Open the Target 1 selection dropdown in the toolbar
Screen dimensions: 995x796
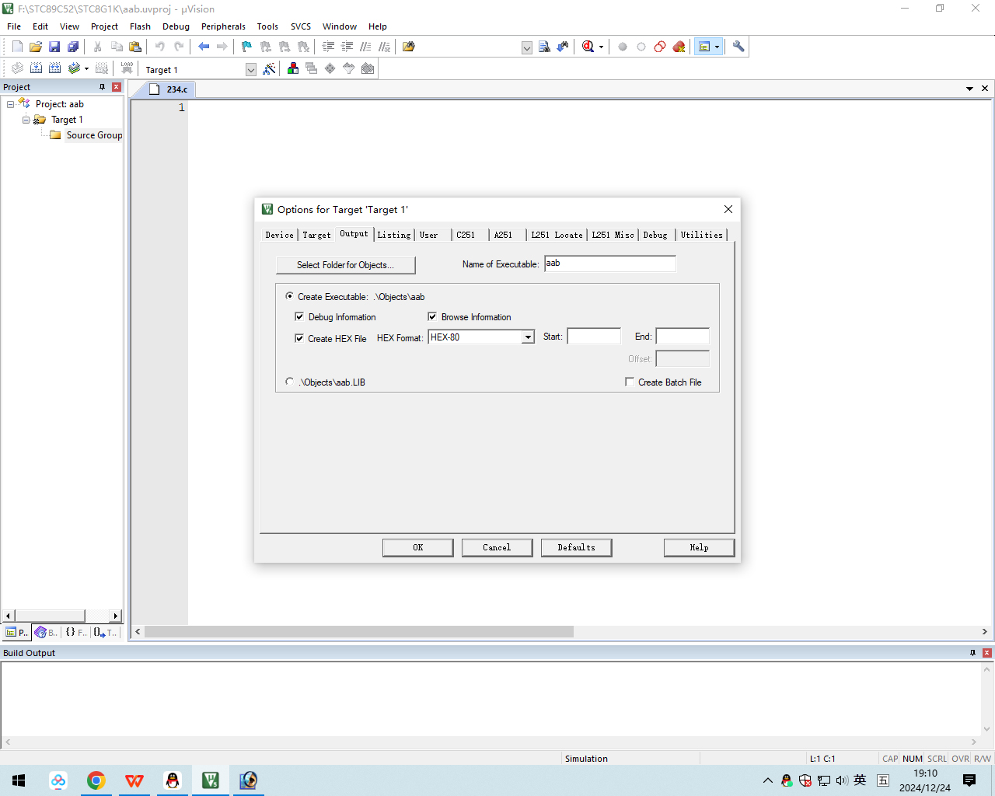[251, 69]
